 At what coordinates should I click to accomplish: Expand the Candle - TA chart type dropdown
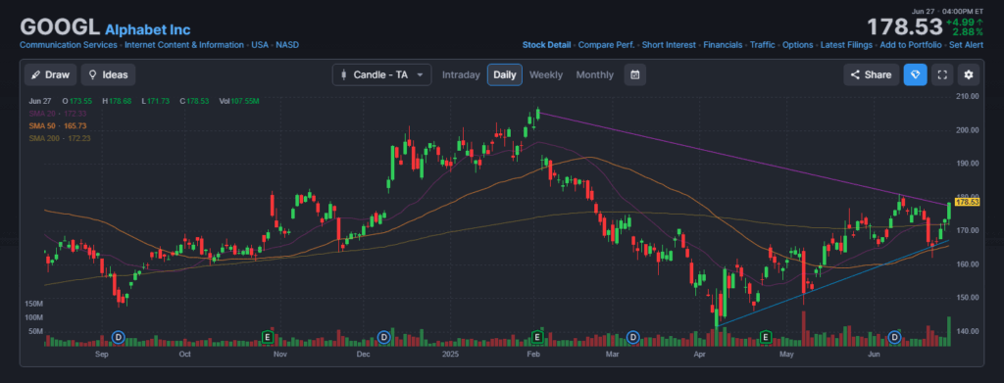point(381,74)
